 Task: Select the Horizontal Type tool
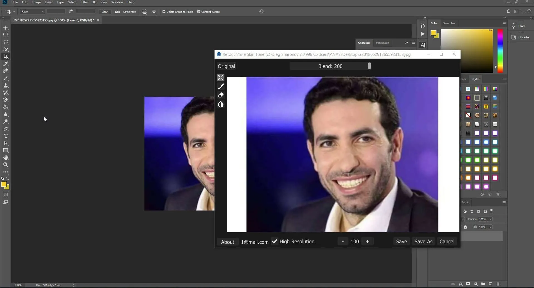[x=6, y=136]
